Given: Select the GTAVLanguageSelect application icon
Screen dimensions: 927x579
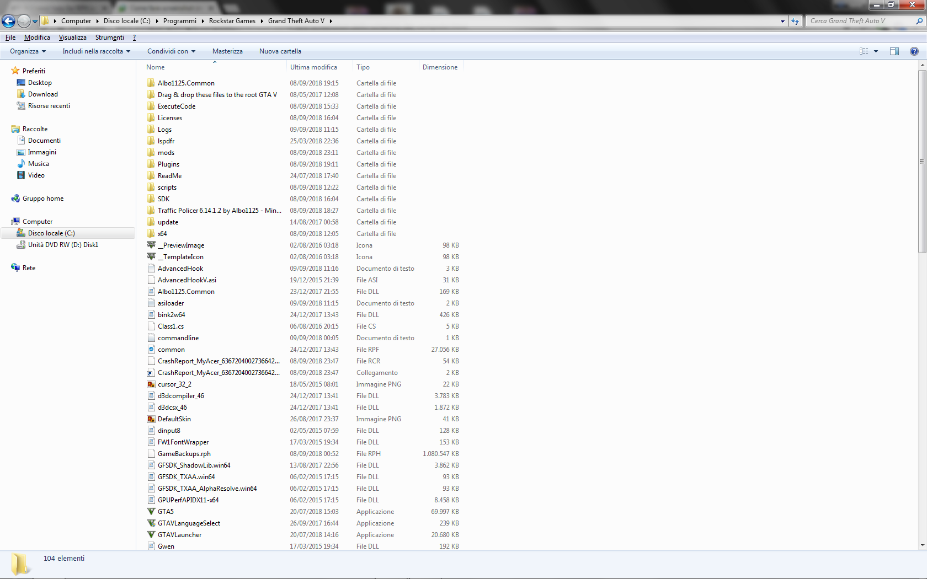Looking at the screenshot, I should (x=151, y=523).
